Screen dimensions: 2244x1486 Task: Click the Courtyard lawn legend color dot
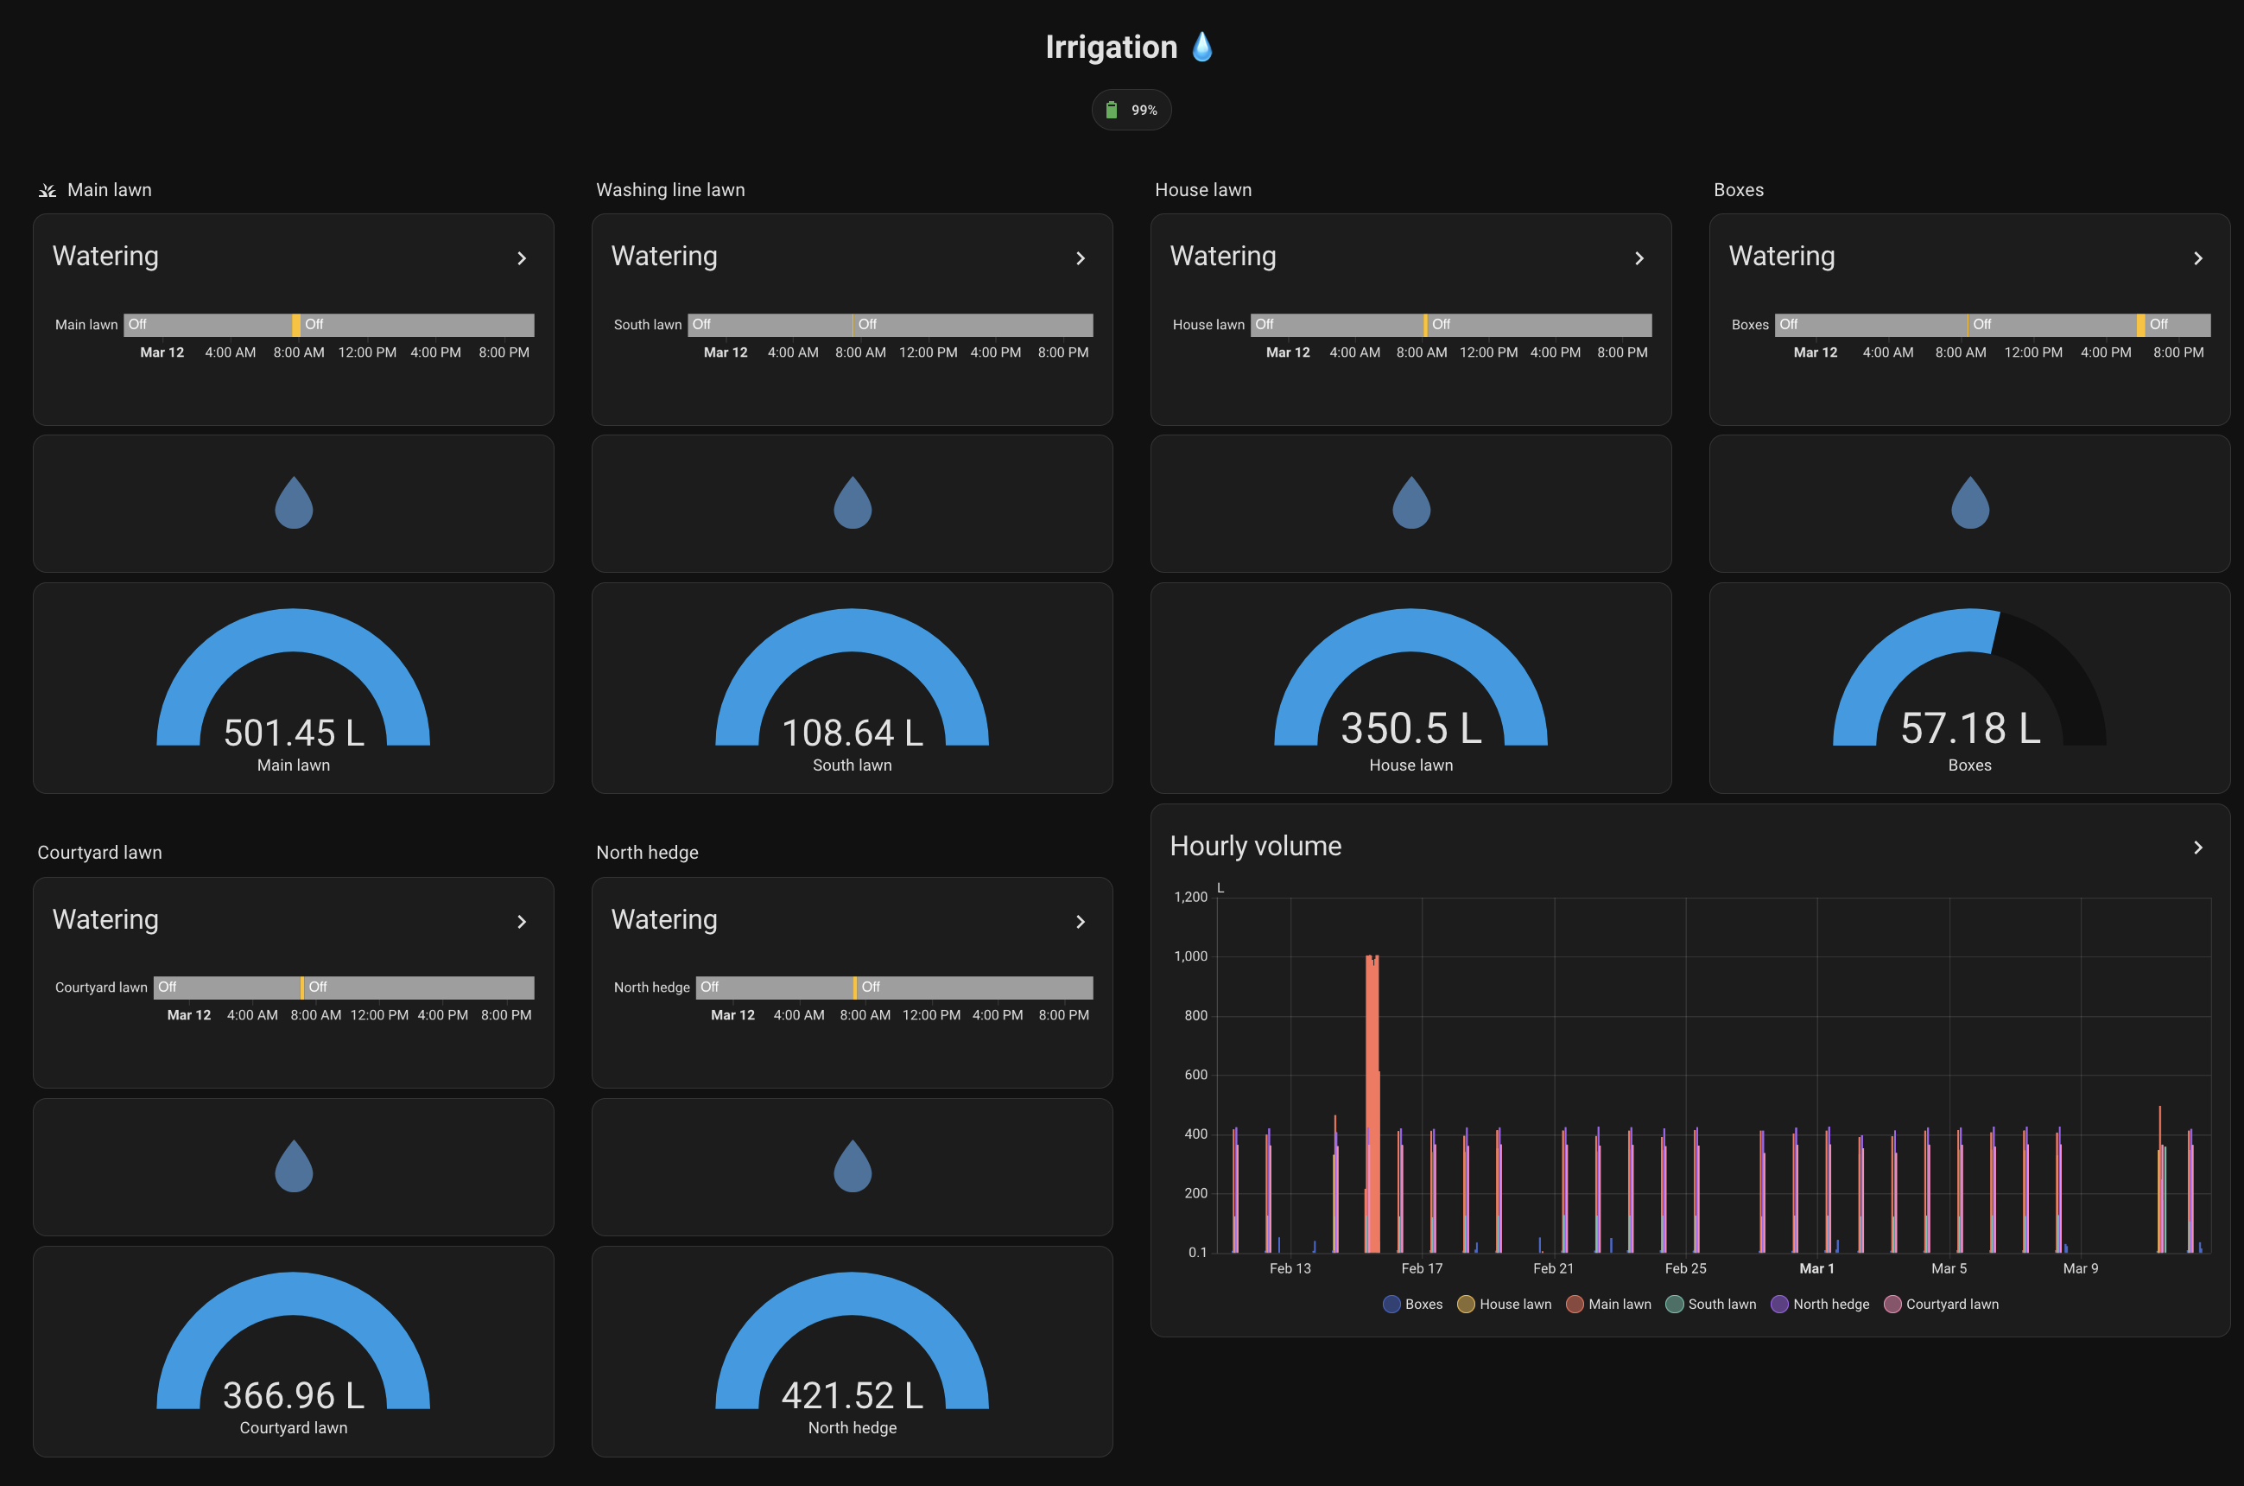1892,1303
